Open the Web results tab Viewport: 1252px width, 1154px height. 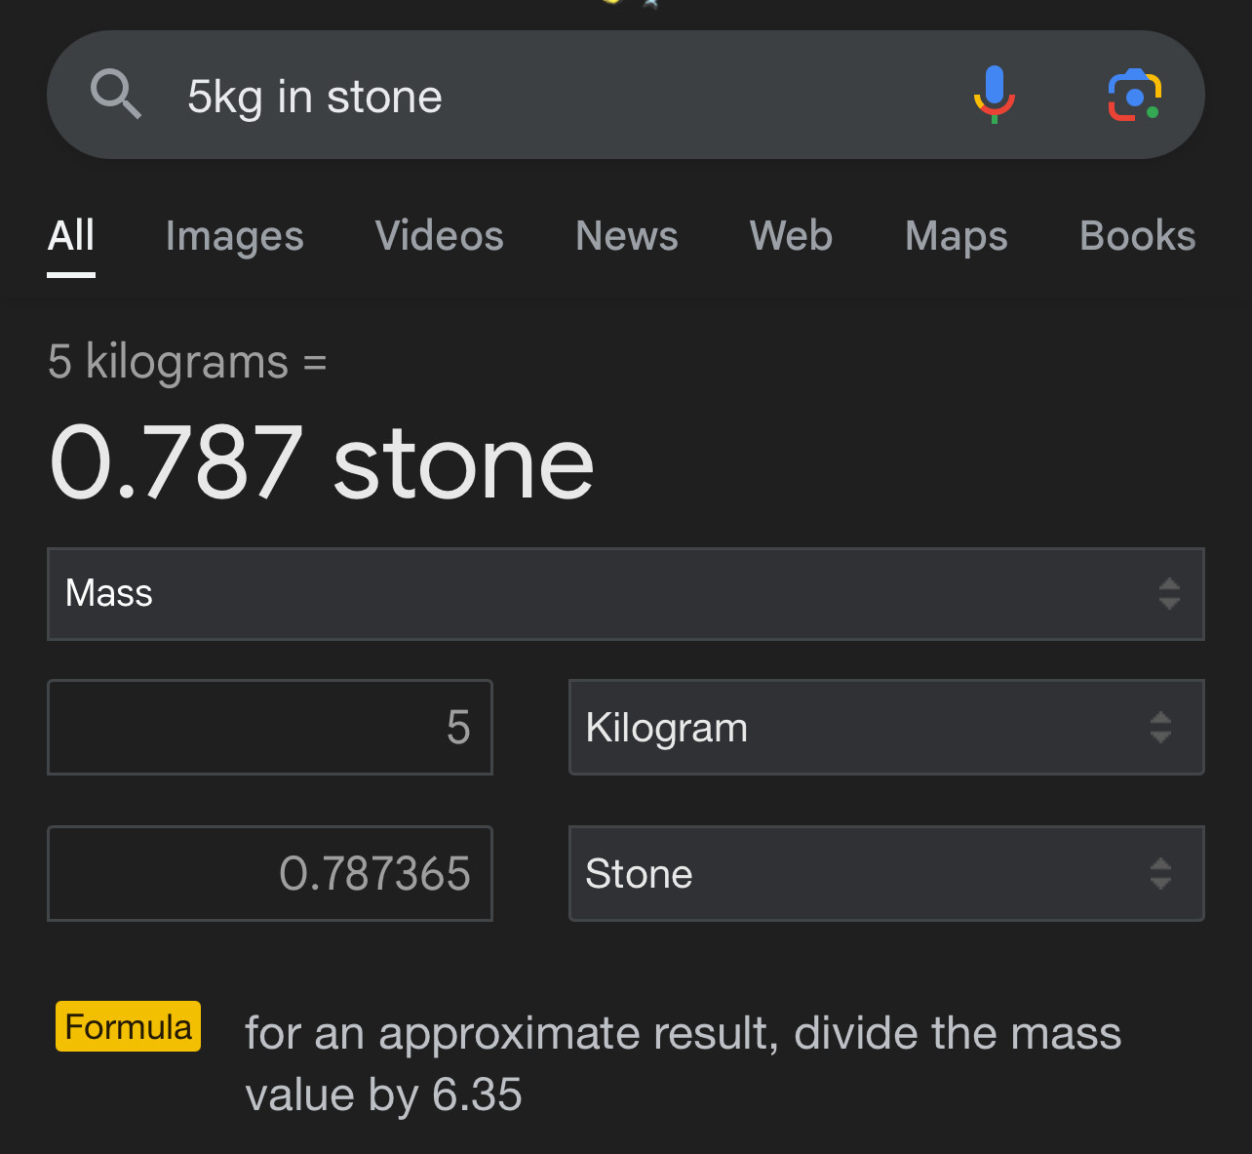pos(791,236)
